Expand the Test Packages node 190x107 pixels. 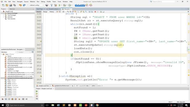pyautogui.click(x=4, y=15)
